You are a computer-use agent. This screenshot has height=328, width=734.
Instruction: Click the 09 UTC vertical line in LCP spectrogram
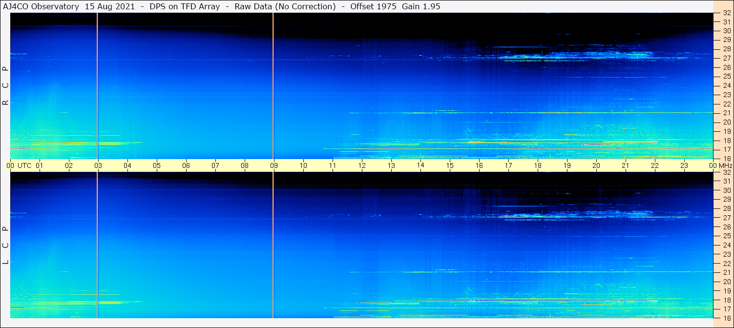(x=273, y=245)
